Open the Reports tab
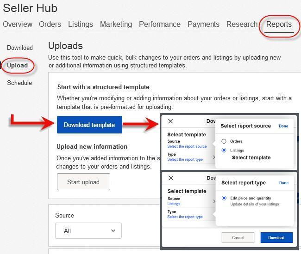Screen dimensions: 301x254 (279, 24)
